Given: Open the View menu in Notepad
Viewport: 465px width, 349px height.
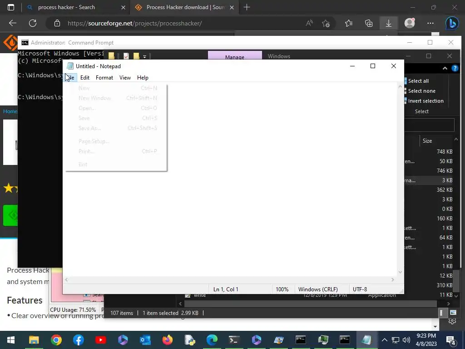Looking at the screenshot, I should point(125,77).
